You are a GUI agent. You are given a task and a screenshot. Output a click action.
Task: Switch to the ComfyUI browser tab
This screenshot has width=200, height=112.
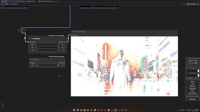(x=10, y=1)
